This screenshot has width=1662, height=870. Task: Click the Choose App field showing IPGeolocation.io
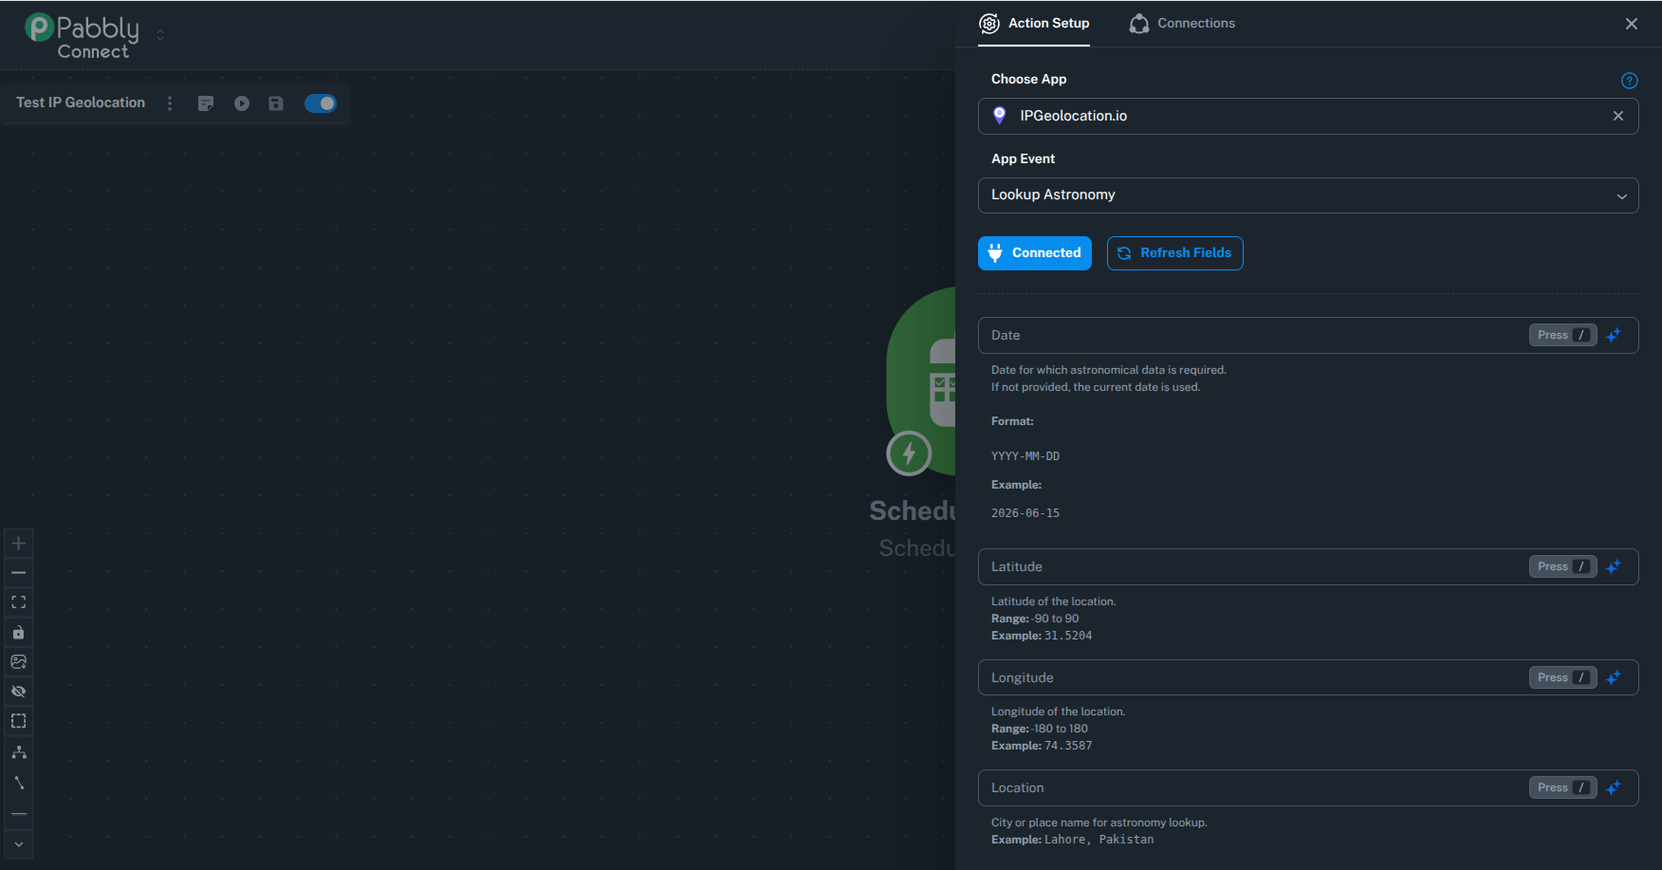tap(1308, 116)
